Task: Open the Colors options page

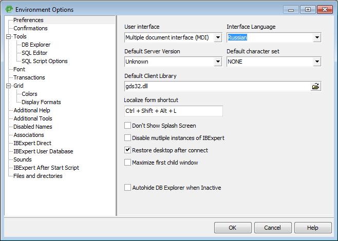Action: point(29,94)
